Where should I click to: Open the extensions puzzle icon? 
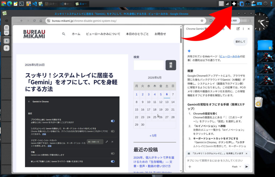(x=211, y=21)
